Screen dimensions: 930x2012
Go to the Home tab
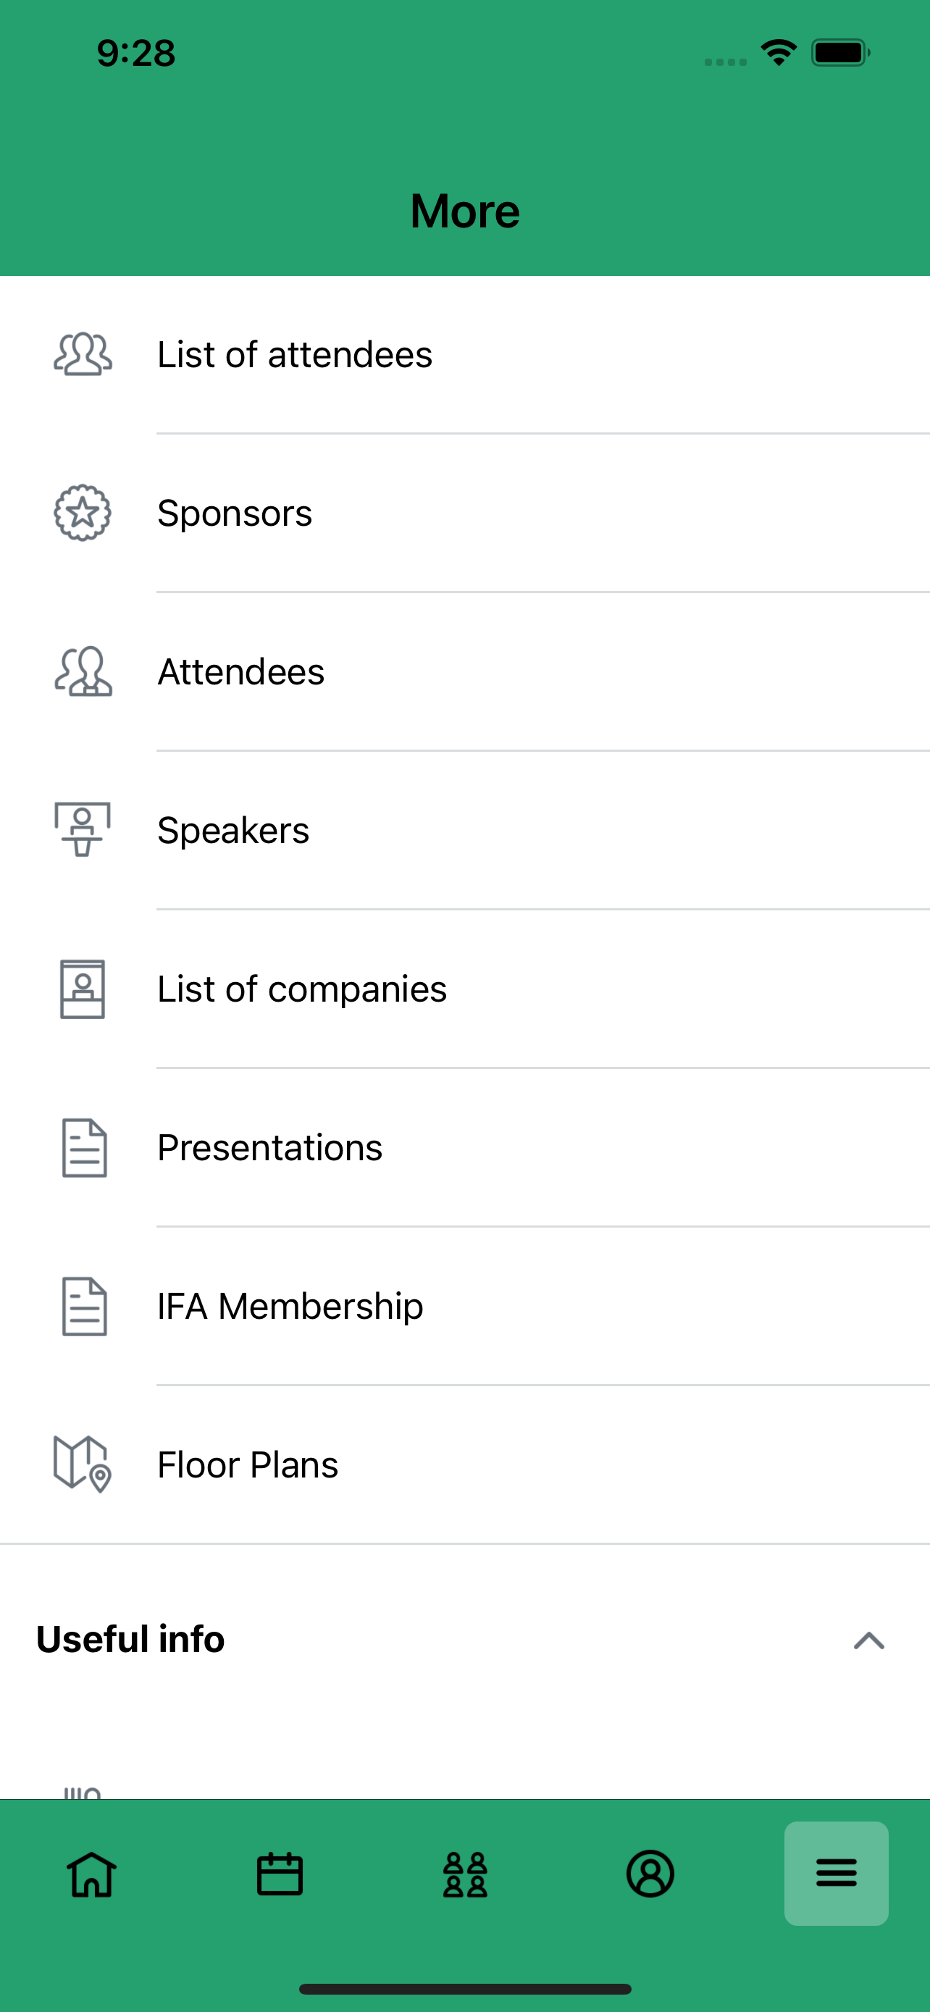pyautogui.click(x=92, y=1874)
